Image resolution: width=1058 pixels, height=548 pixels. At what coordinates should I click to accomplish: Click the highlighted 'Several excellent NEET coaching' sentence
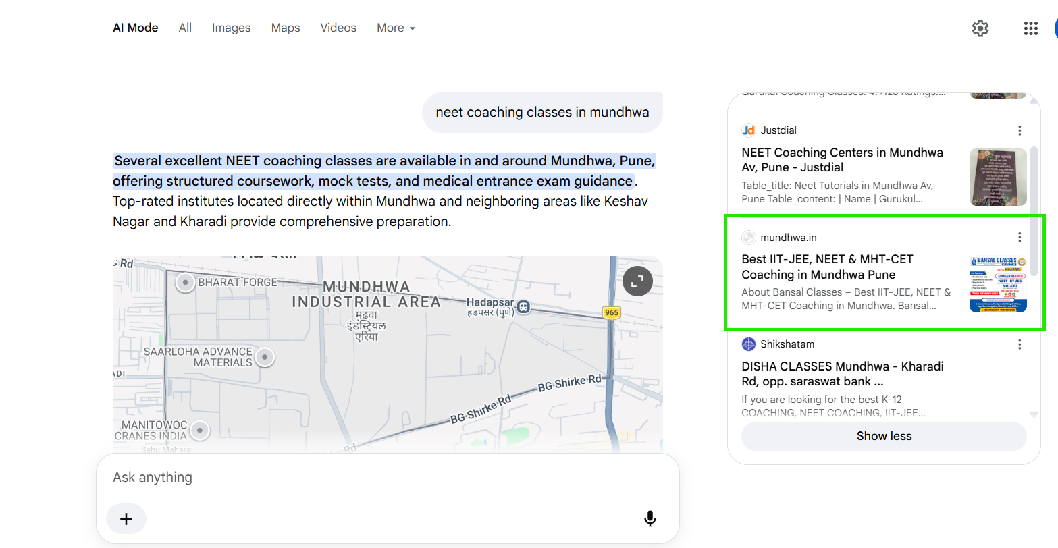[x=383, y=171]
